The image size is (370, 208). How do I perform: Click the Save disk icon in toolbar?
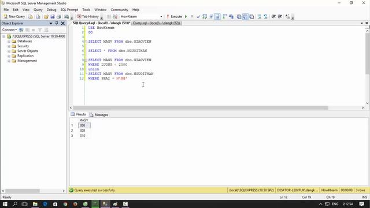tap(53, 17)
